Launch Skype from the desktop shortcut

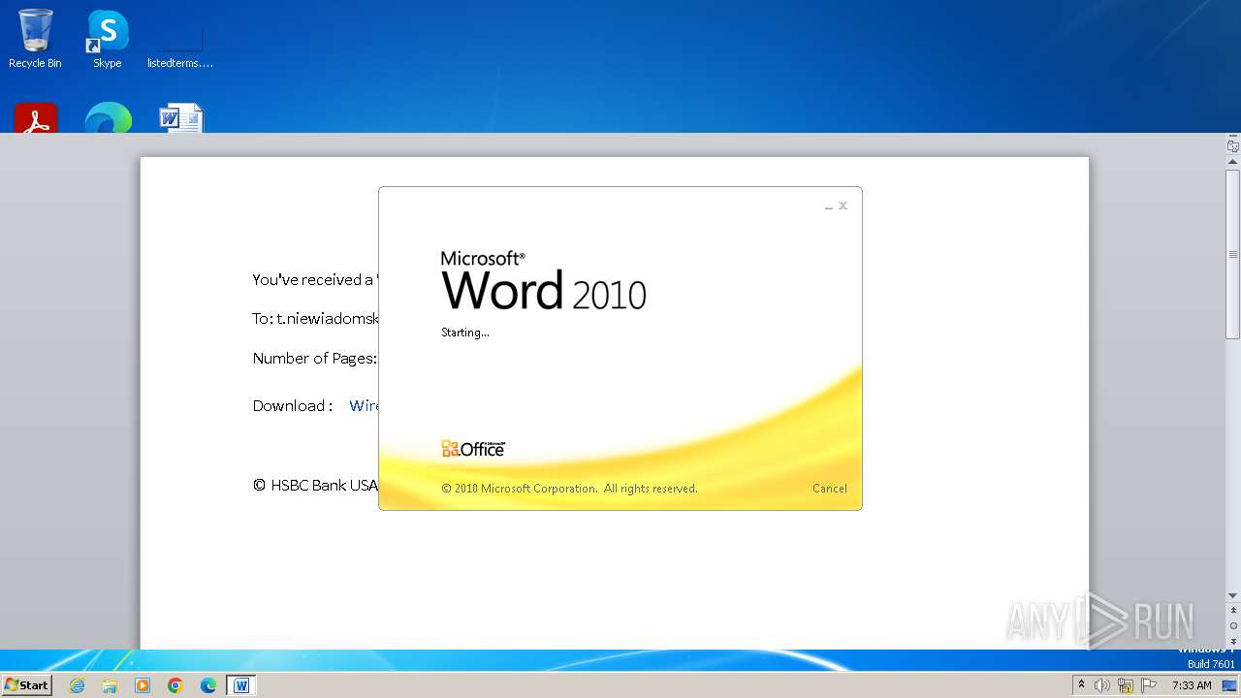point(107,39)
